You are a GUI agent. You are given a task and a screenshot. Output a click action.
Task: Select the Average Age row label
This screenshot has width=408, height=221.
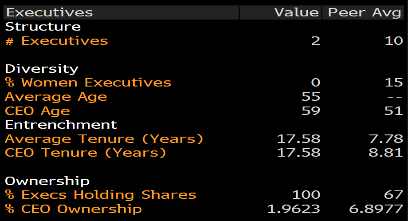click(56, 97)
